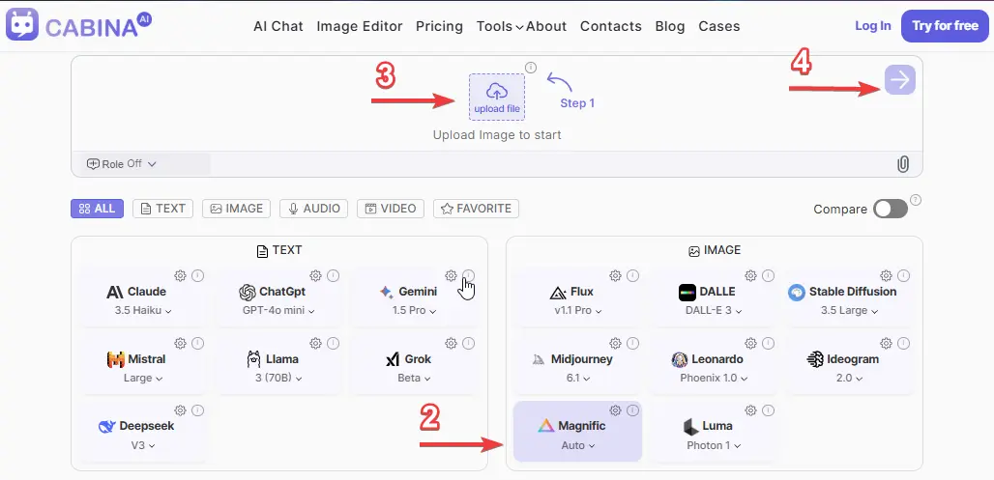Image resolution: width=994 pixels, height=480 pixels.
Task: Expand Llama 3 (70B) version dropdown
Action: pyautogui.click(x=278, y=378)
